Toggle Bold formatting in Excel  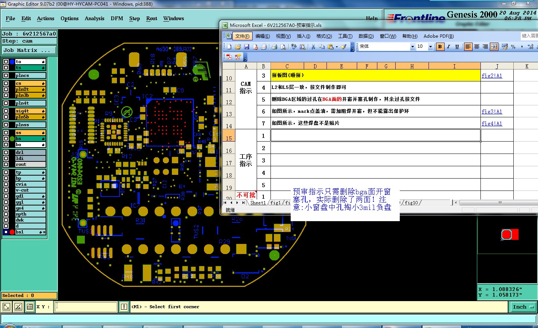point(440,47)
